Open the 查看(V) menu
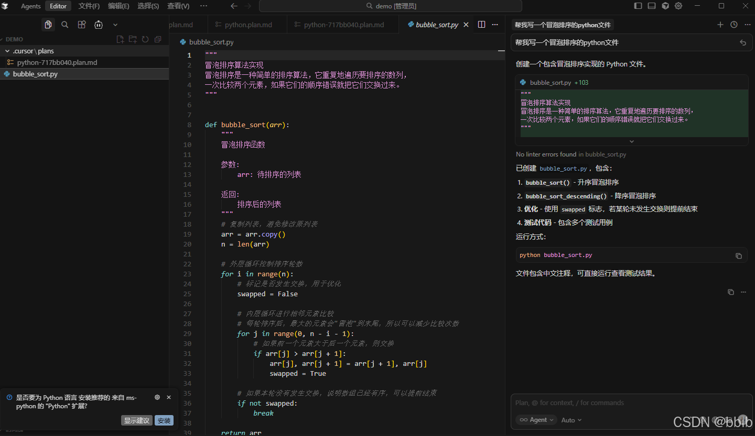The width and height of the screenshot is (755, 436). click(178, 6)
